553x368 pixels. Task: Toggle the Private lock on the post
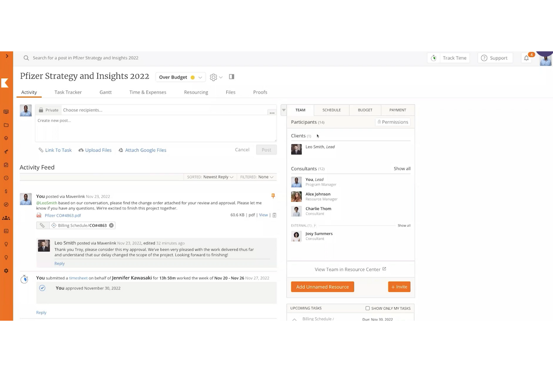tap(49, 110)
